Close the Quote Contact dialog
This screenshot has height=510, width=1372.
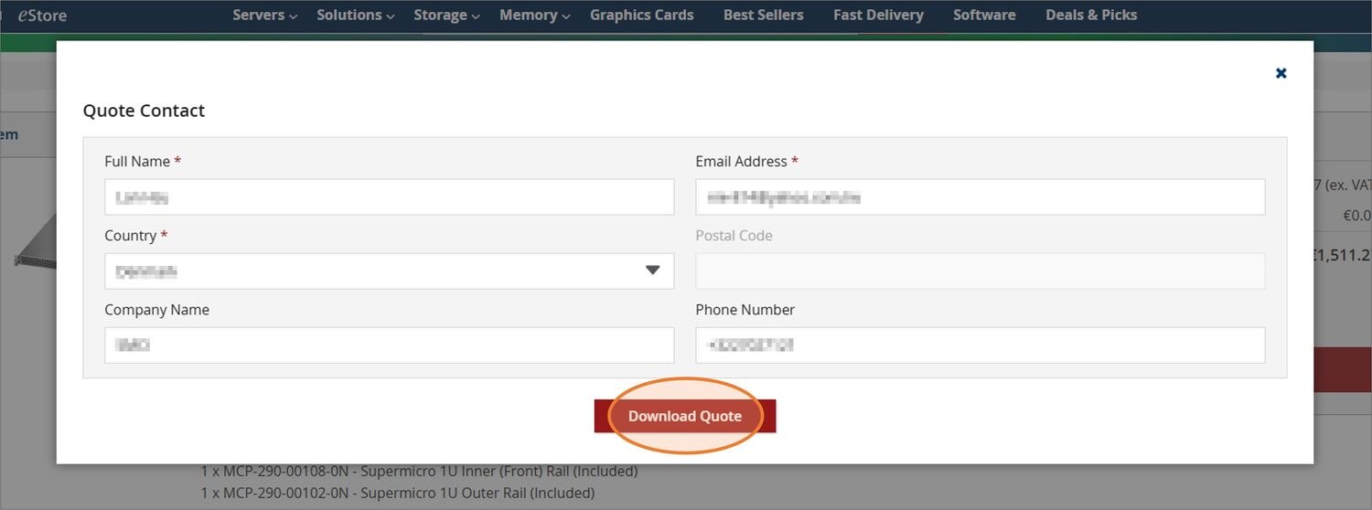(1281, 73)
